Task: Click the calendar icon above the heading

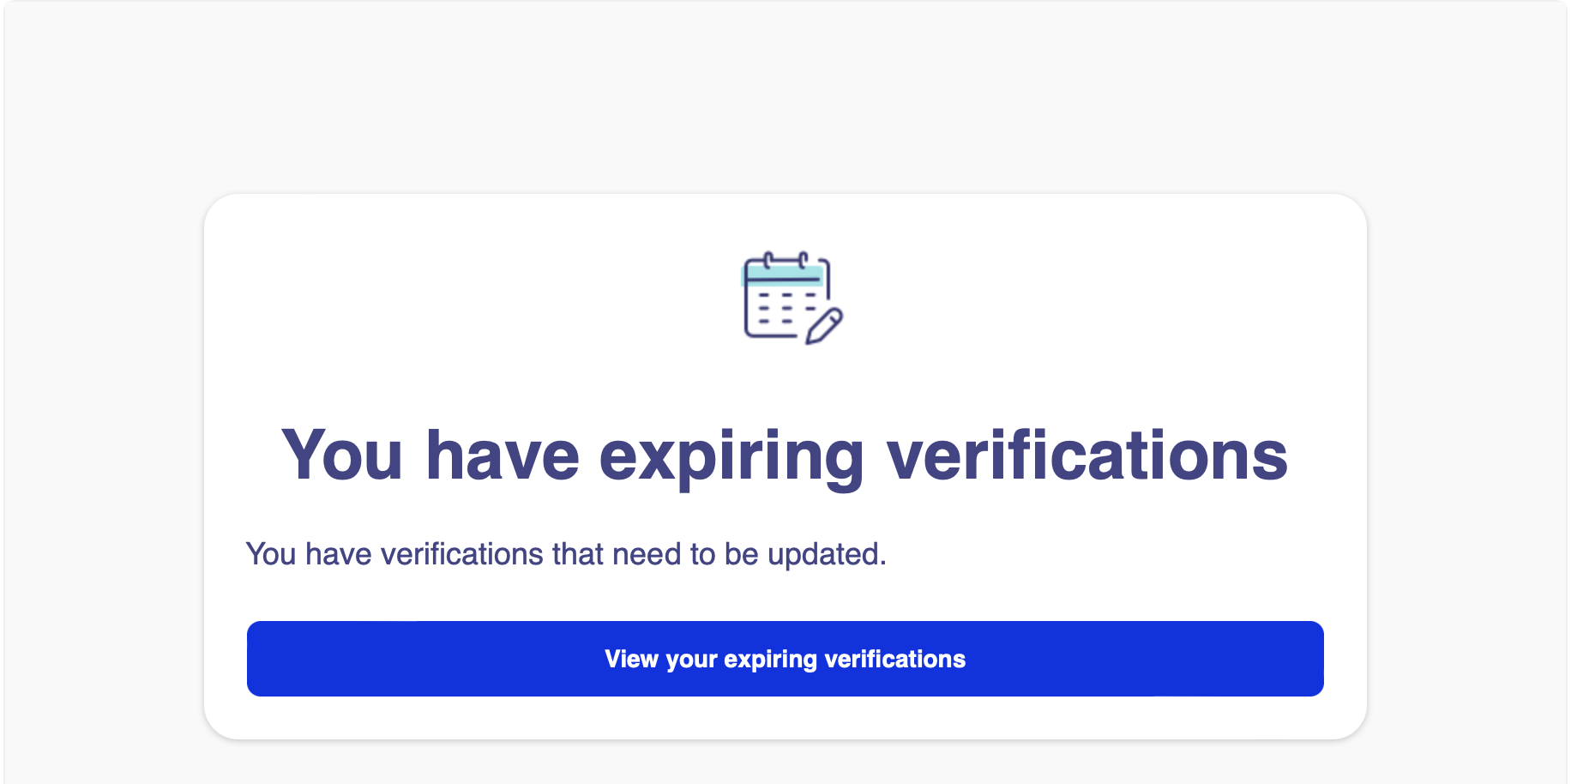Action: 792,299
